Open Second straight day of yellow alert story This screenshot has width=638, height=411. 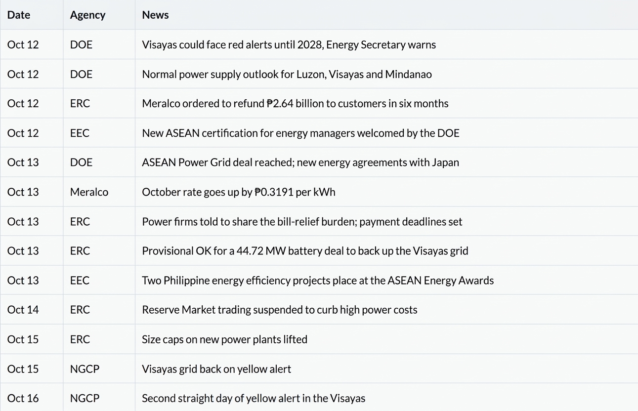(x=254, y=398)
